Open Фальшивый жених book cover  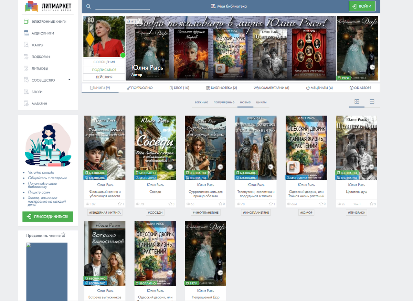pyautogui.click(x=105, y=148)
